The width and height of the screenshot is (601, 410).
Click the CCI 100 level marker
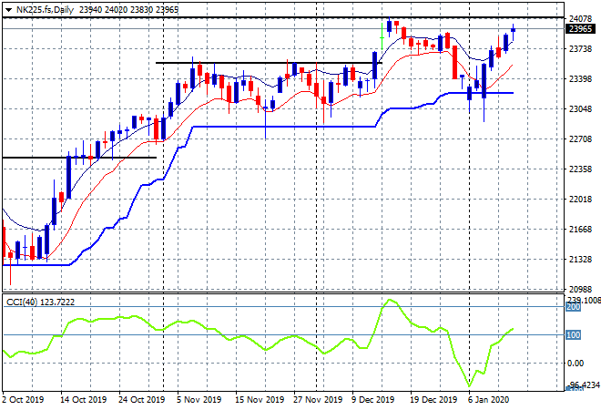[573, 334]
